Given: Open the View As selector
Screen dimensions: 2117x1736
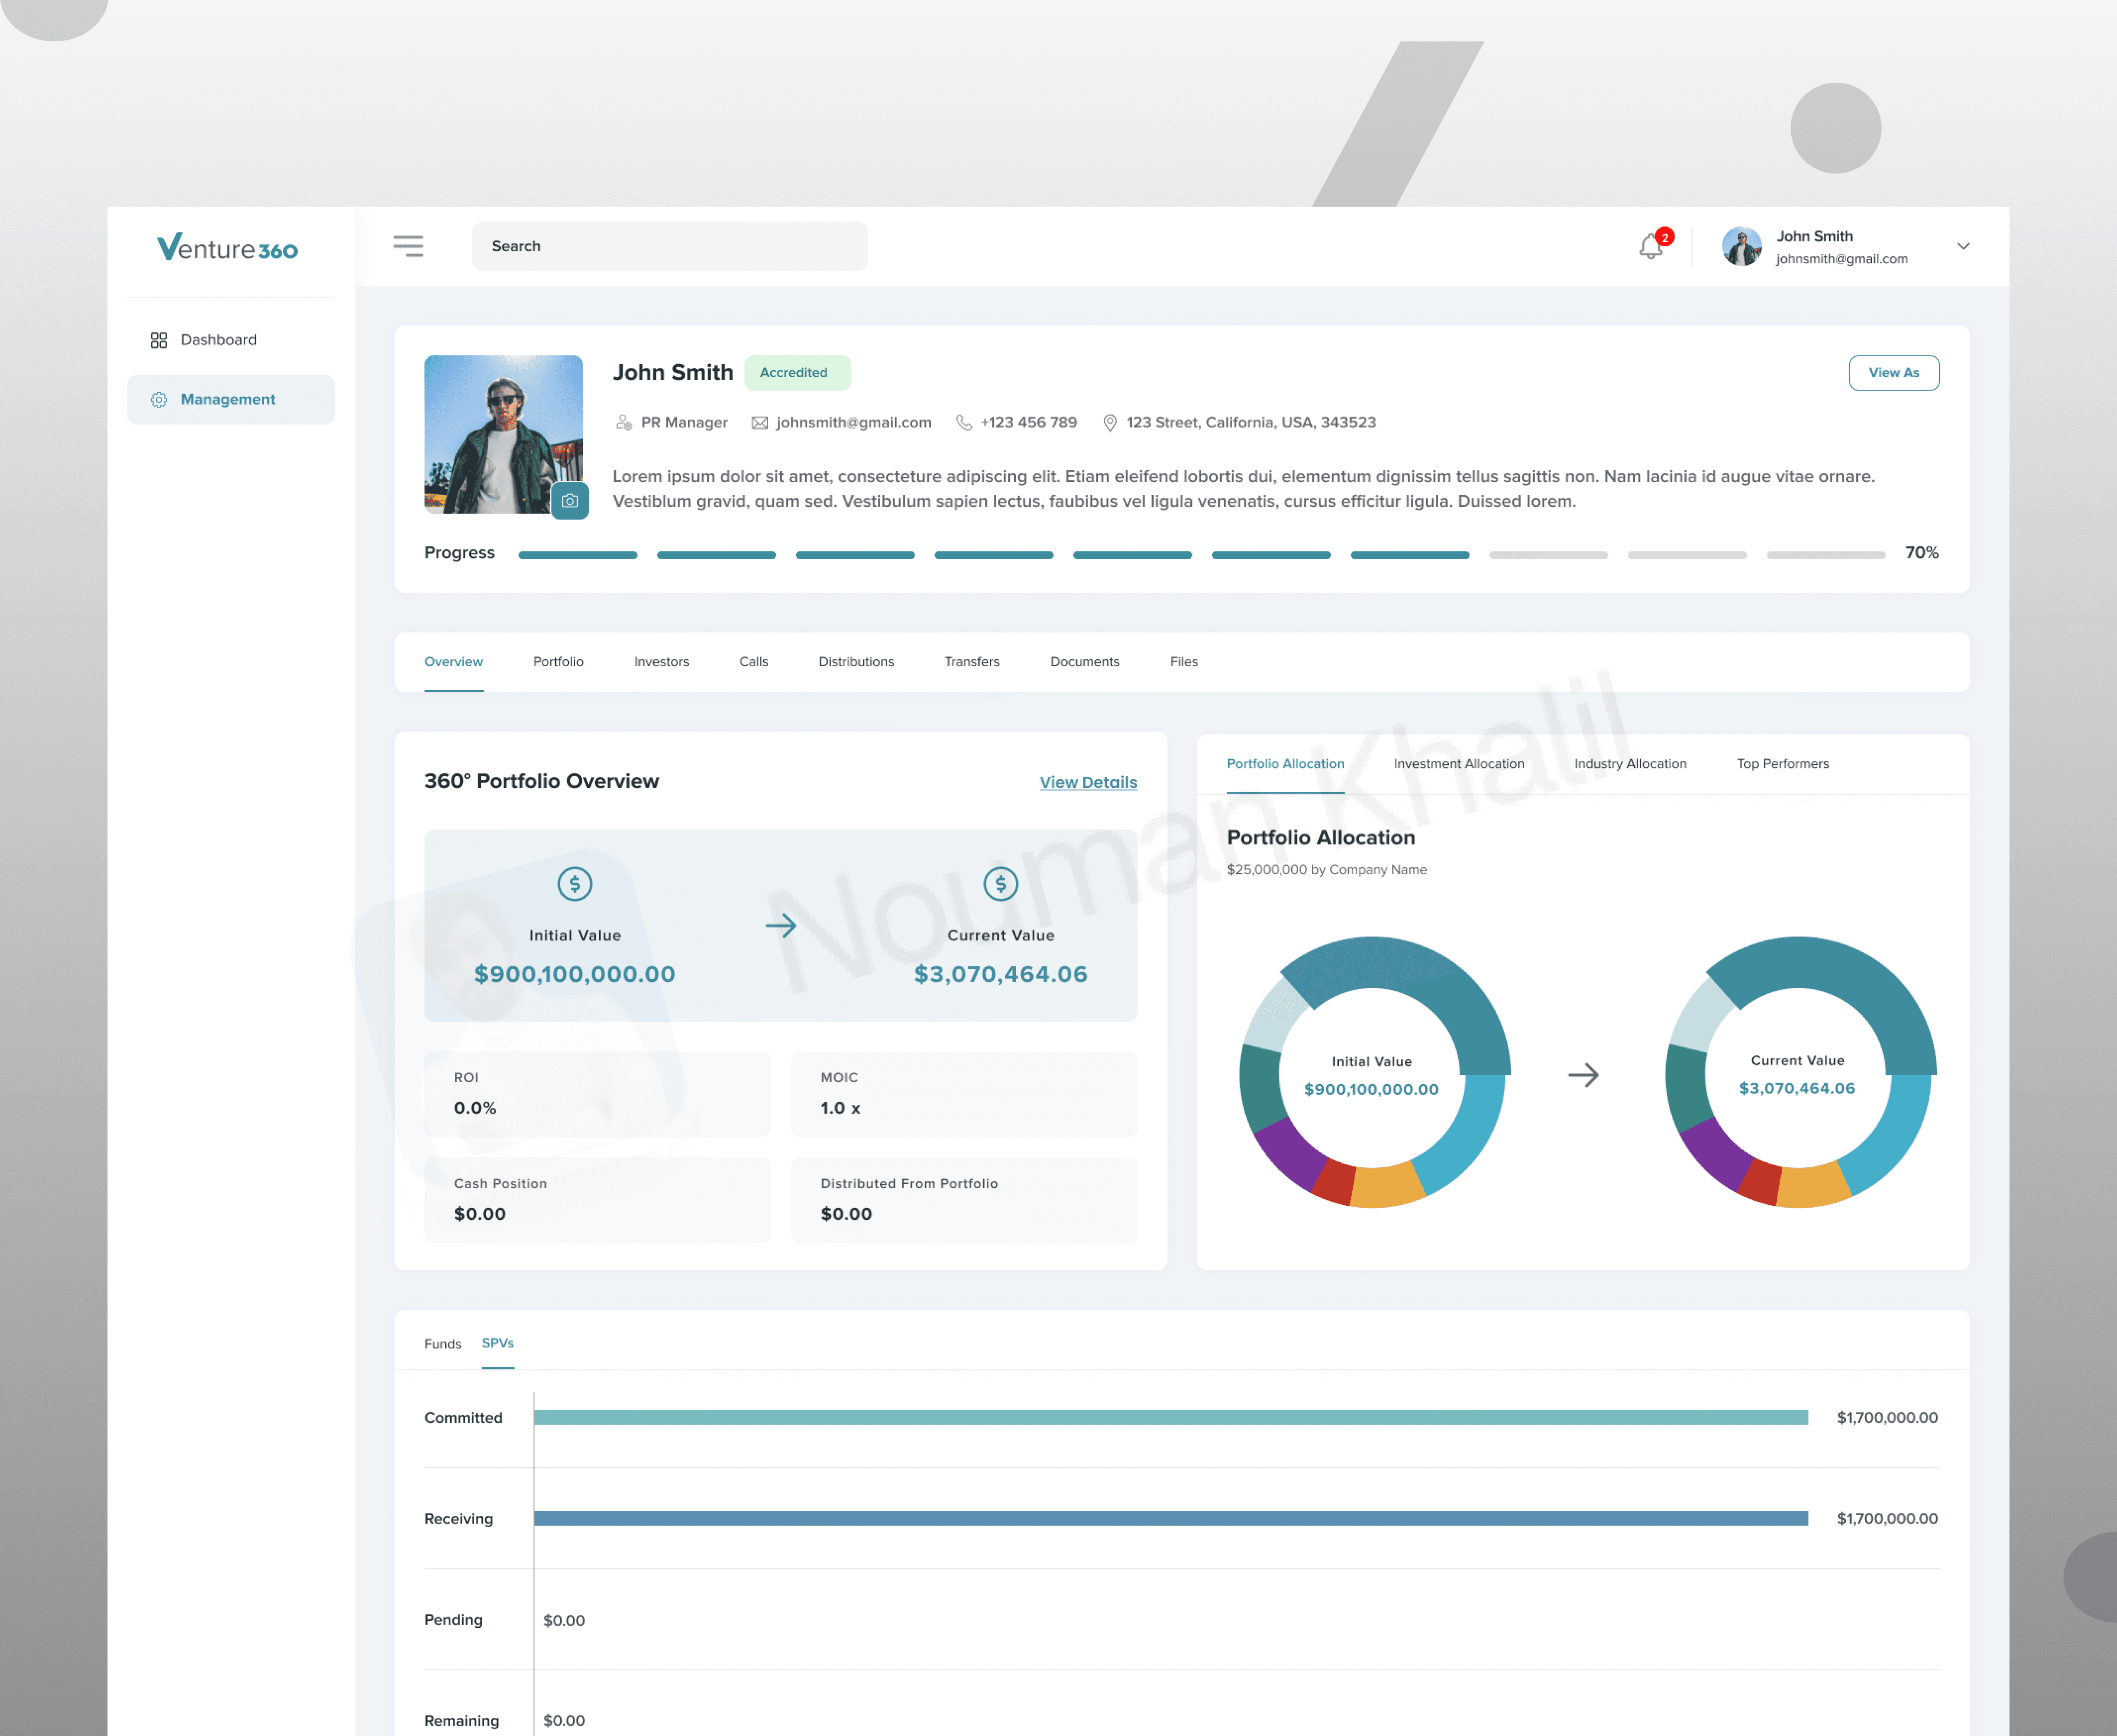Looking at the screenshot, I should 1893,373.
